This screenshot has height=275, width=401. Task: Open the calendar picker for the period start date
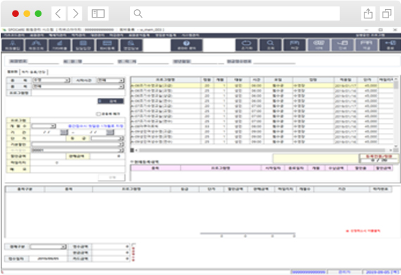(x=64, y=132)
